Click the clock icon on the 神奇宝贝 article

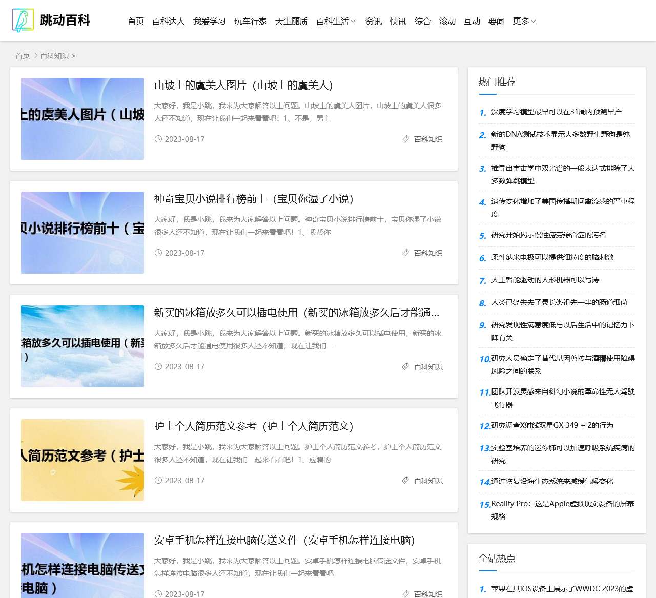(159, 253)
